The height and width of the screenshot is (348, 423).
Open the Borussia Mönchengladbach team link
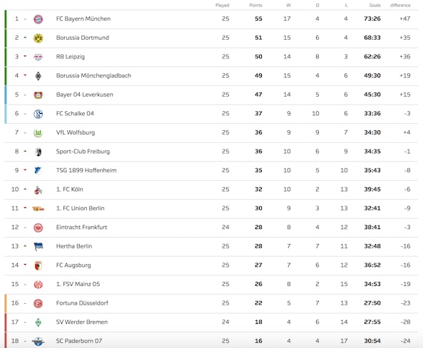pos(93,75)
